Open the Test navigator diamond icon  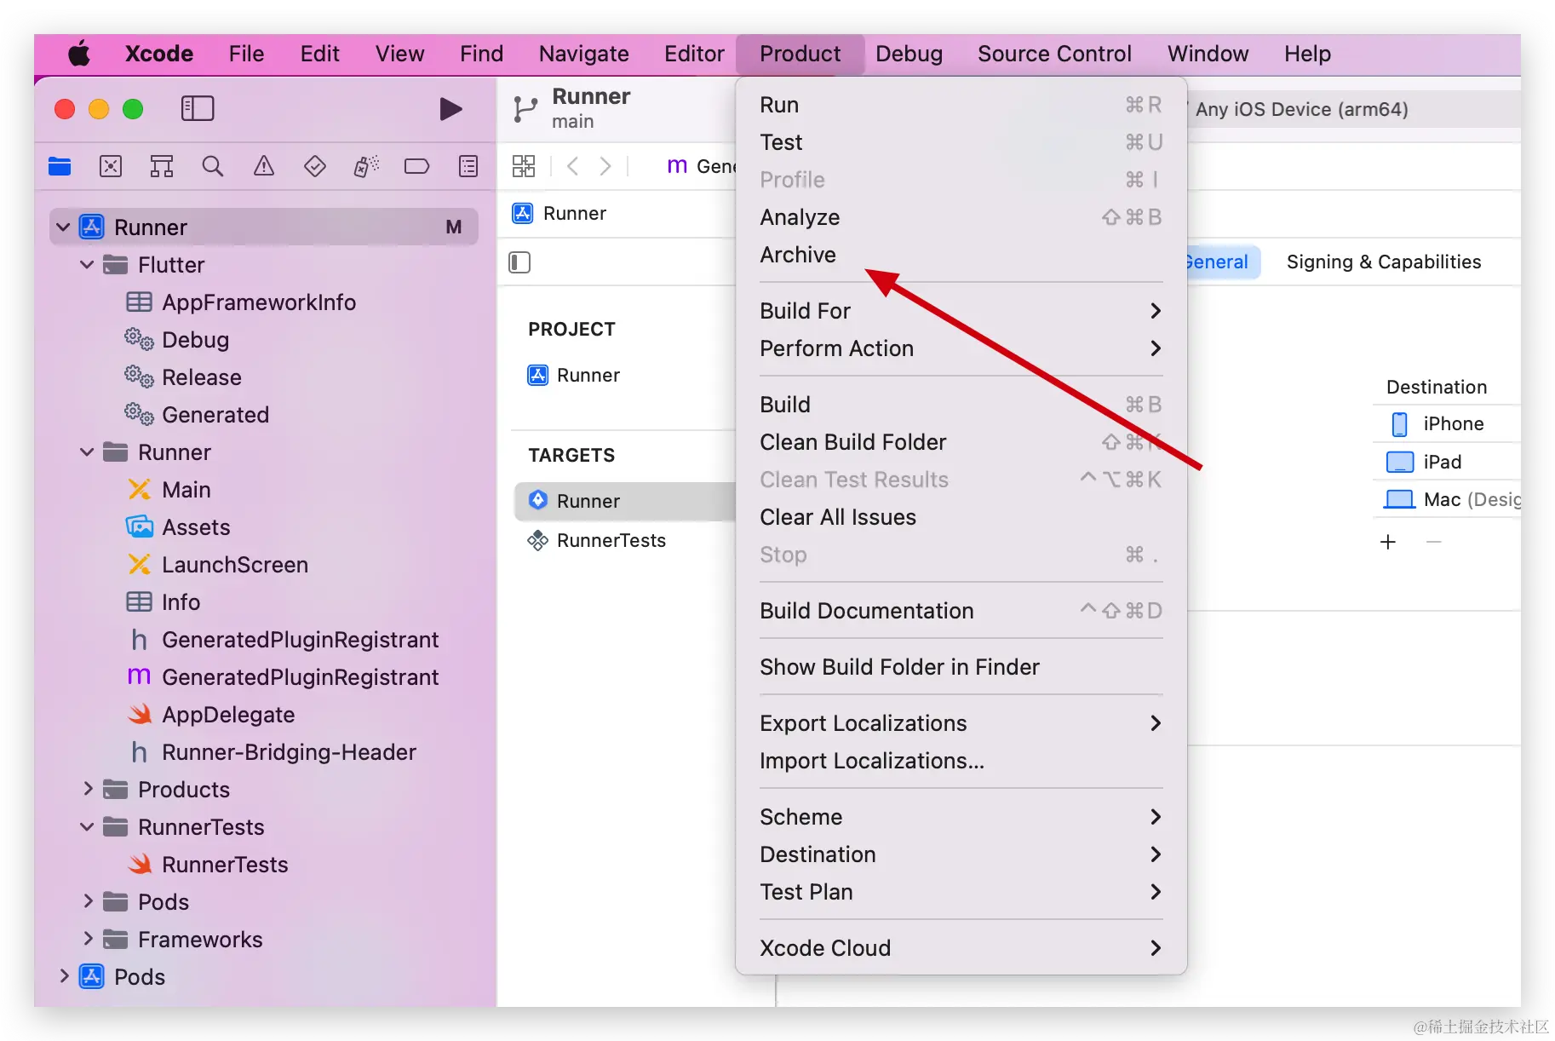(315, 166)
